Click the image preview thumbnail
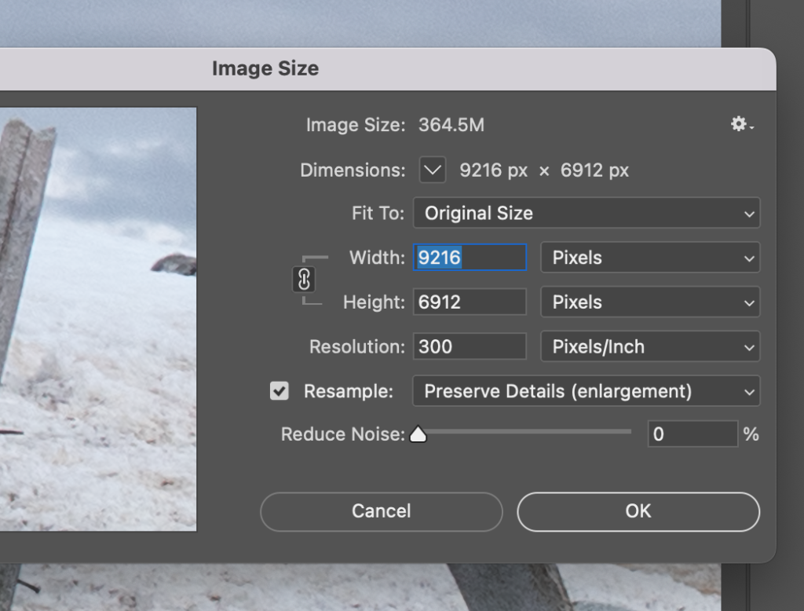 point(98,318)
